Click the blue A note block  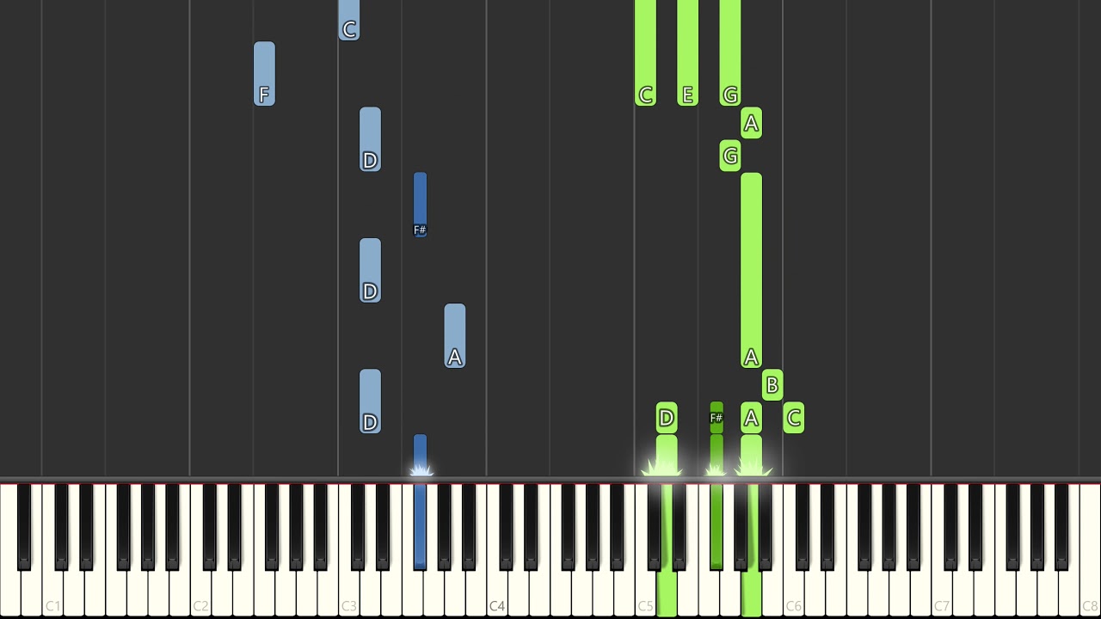tap(455, 336)
